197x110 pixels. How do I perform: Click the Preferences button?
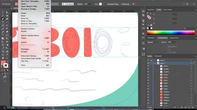pos(125,4)
